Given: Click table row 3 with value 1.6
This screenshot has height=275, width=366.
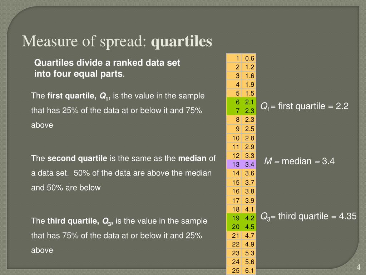Looking at the screenshot, I should [x=241, y=76].
